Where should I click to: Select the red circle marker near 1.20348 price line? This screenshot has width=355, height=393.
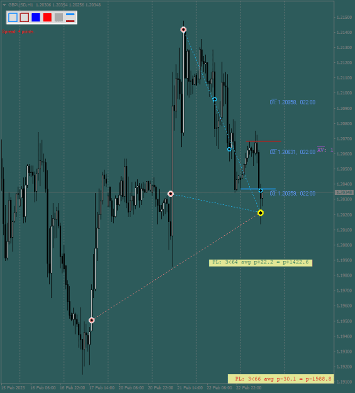[171, 194]
